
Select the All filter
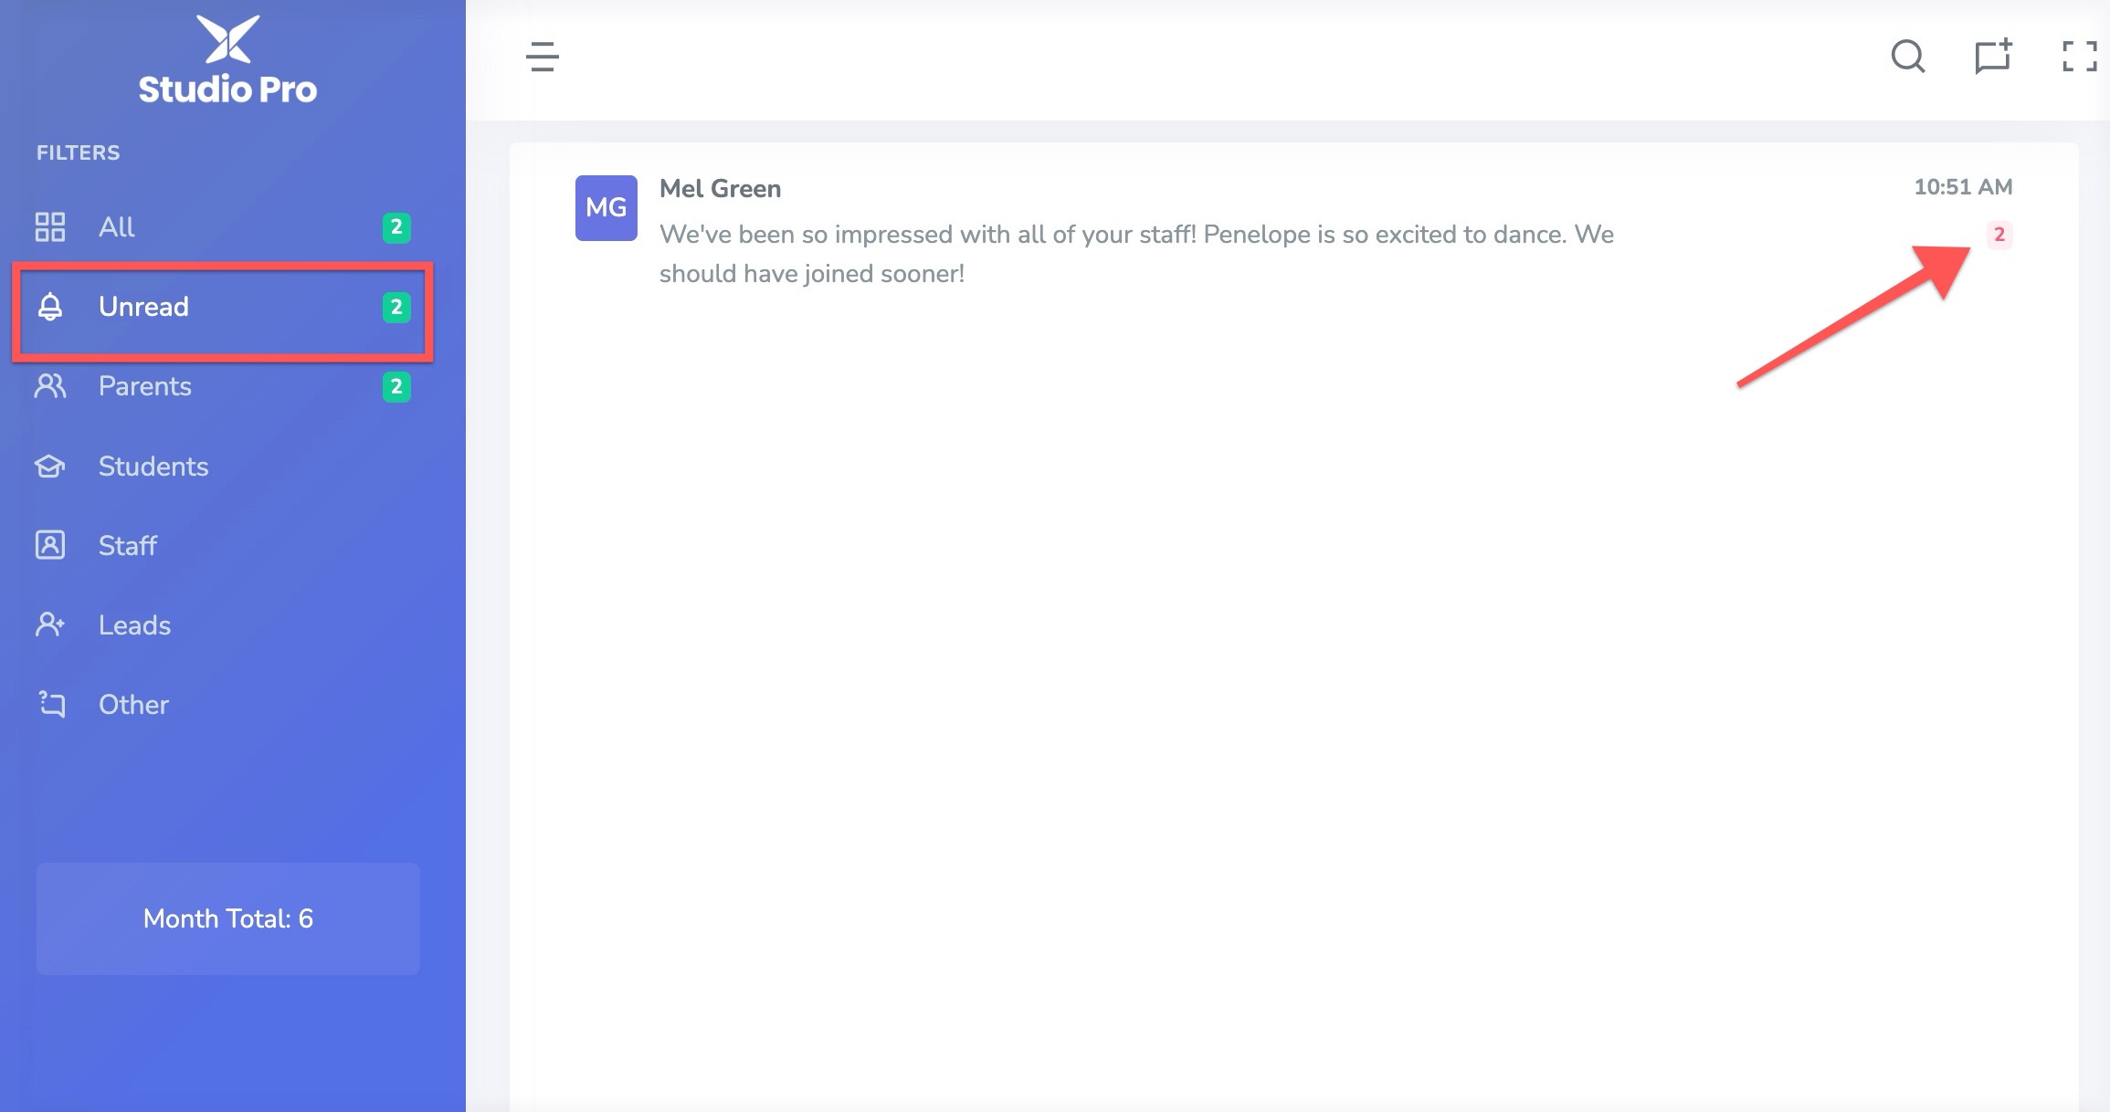point(223,226)
